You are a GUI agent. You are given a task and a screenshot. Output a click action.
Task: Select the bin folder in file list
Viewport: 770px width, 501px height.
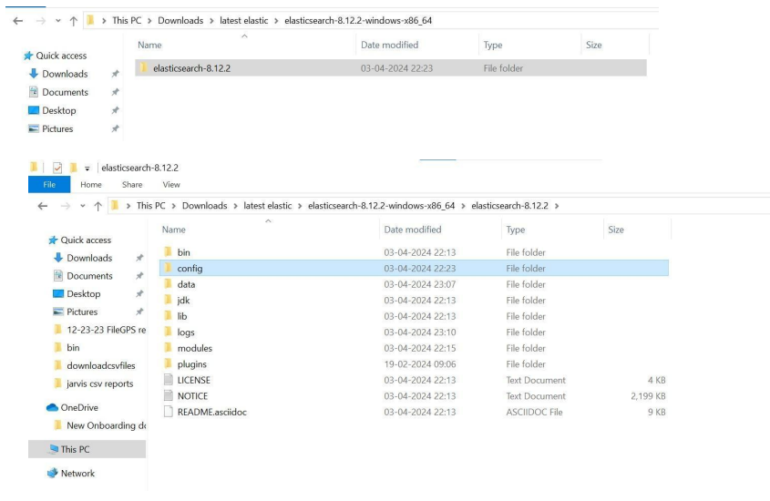(x=414, y=252)
